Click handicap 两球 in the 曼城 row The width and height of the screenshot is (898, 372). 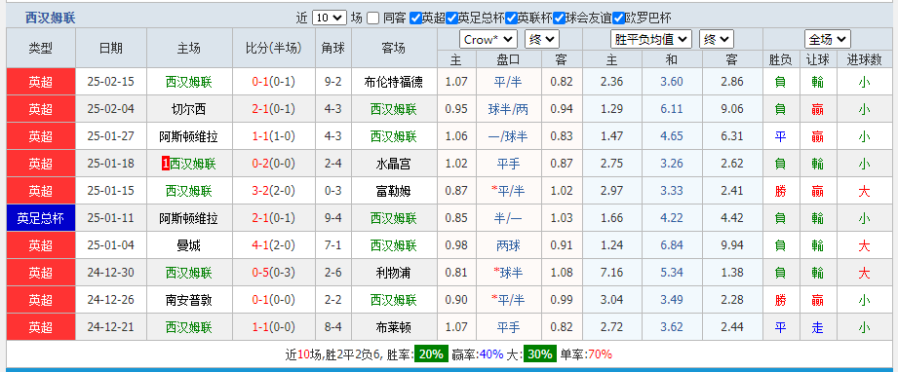508,245
